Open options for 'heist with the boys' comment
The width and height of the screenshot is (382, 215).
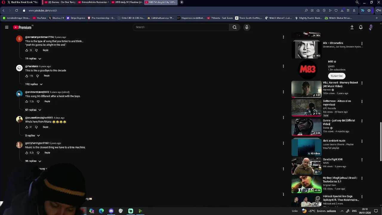click(x=283, y=92)
